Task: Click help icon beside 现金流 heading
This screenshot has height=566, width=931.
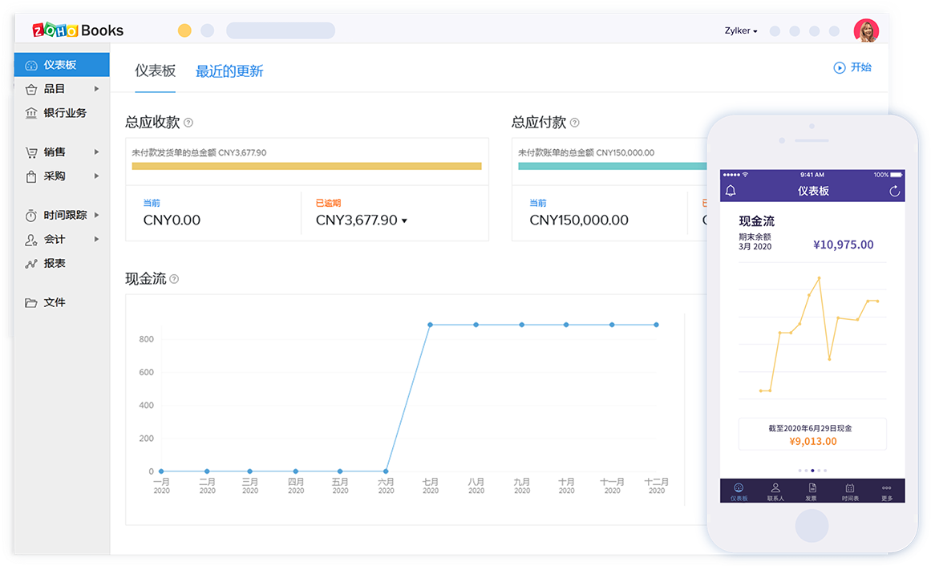Action: [x=174, y=280]
